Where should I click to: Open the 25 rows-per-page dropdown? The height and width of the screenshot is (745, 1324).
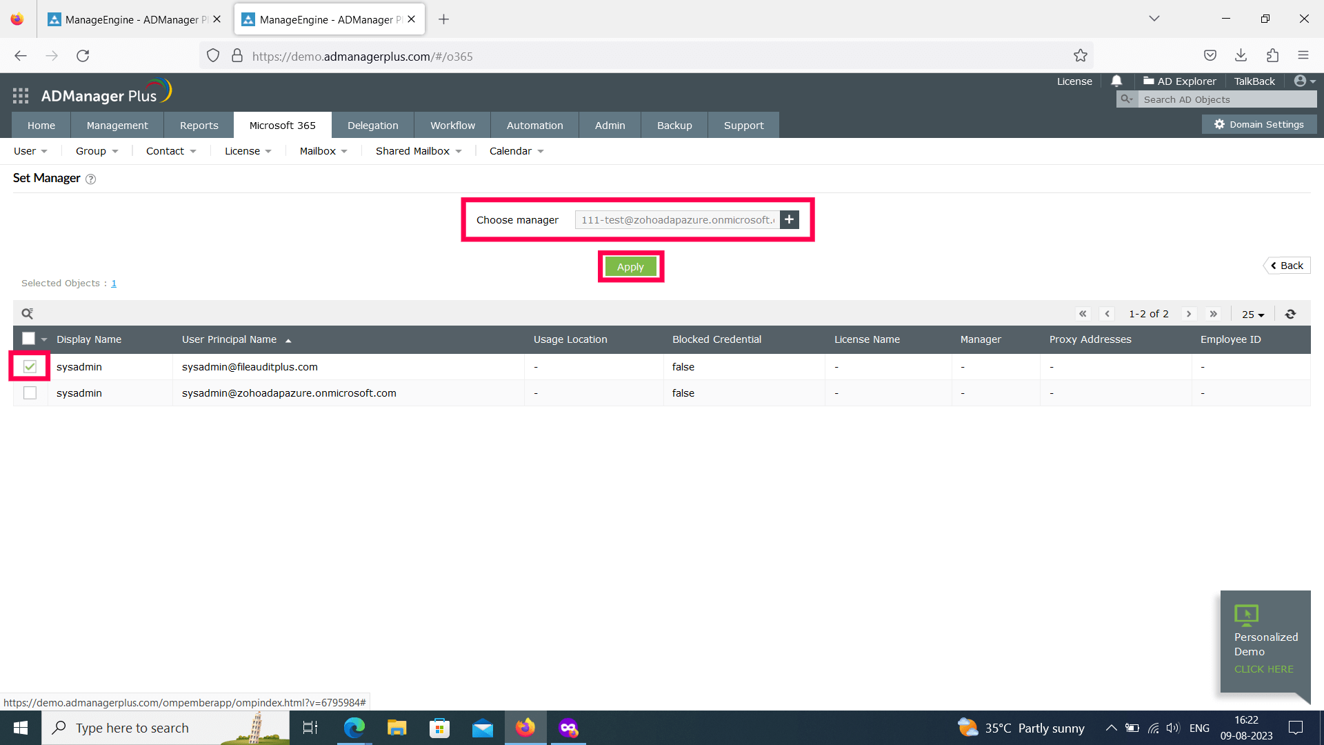point(1253,315)
